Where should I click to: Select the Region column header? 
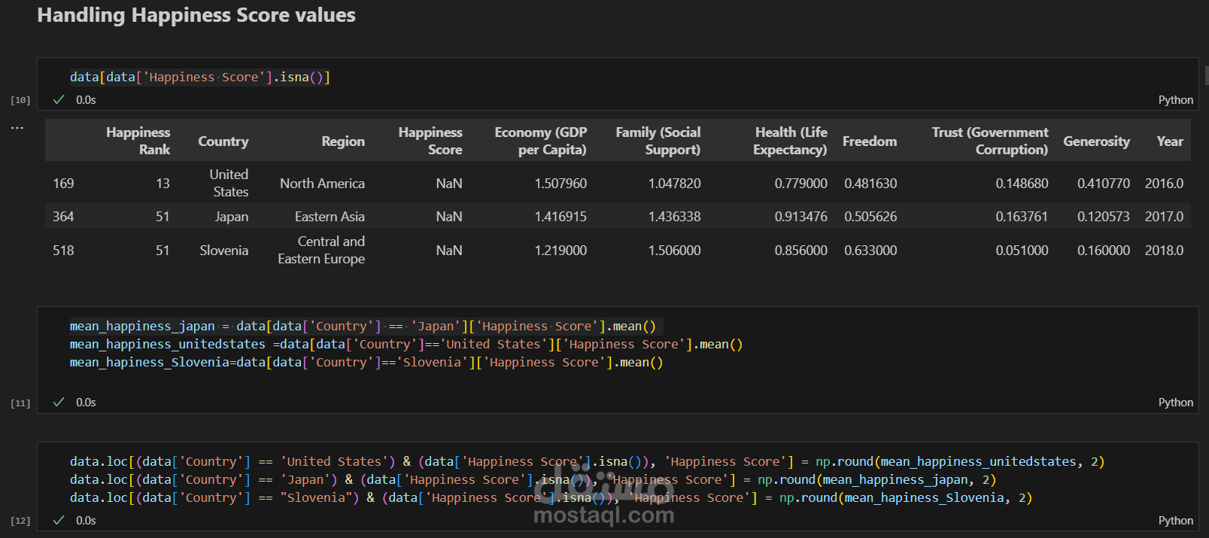point(342,141)
